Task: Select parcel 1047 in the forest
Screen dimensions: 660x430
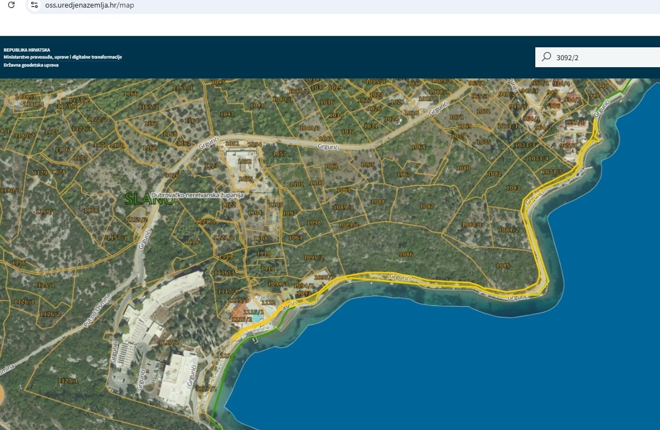Action: (x=227, y=114)
